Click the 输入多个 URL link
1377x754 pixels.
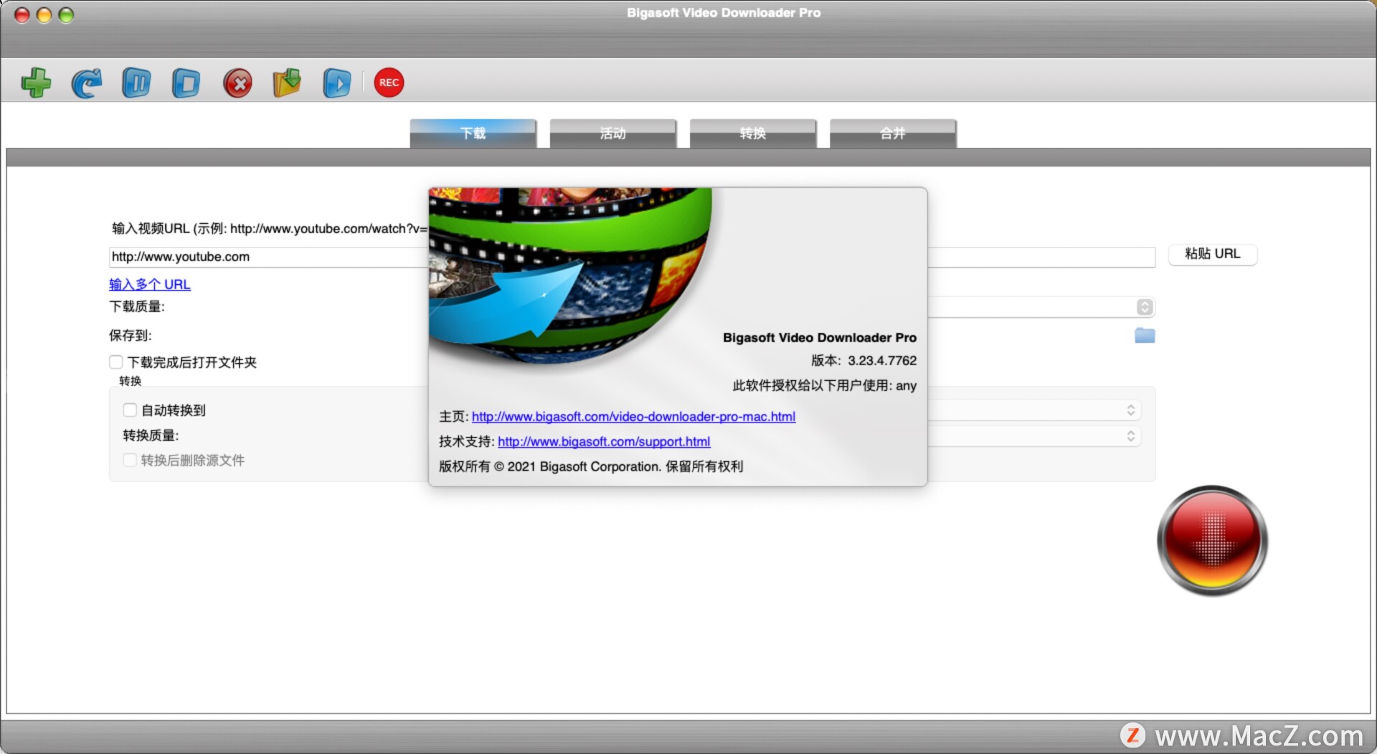click(150, 284)
